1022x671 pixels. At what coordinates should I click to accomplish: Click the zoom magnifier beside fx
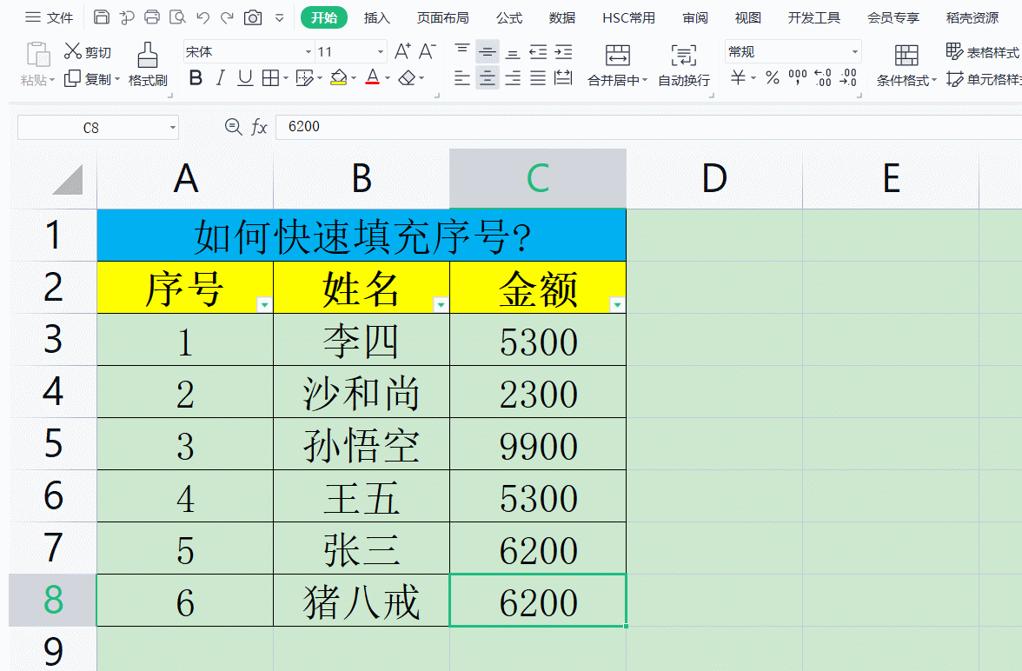tap(233, 127)
